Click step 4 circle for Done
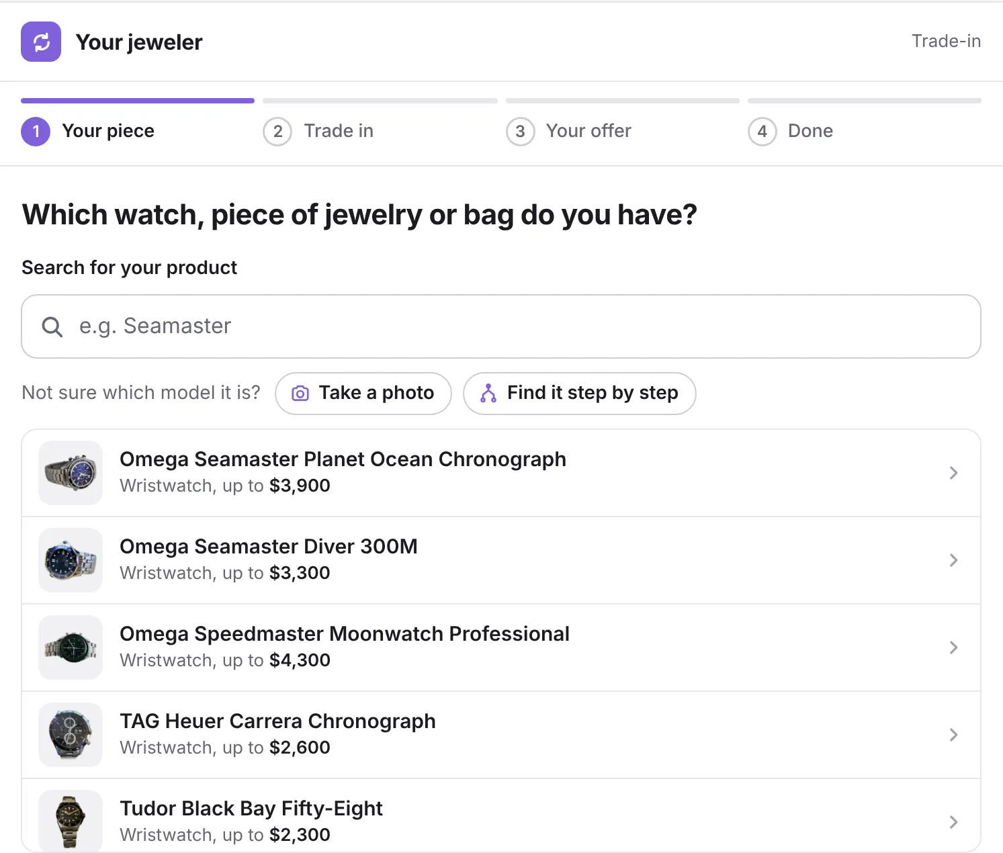 (762, 132)
